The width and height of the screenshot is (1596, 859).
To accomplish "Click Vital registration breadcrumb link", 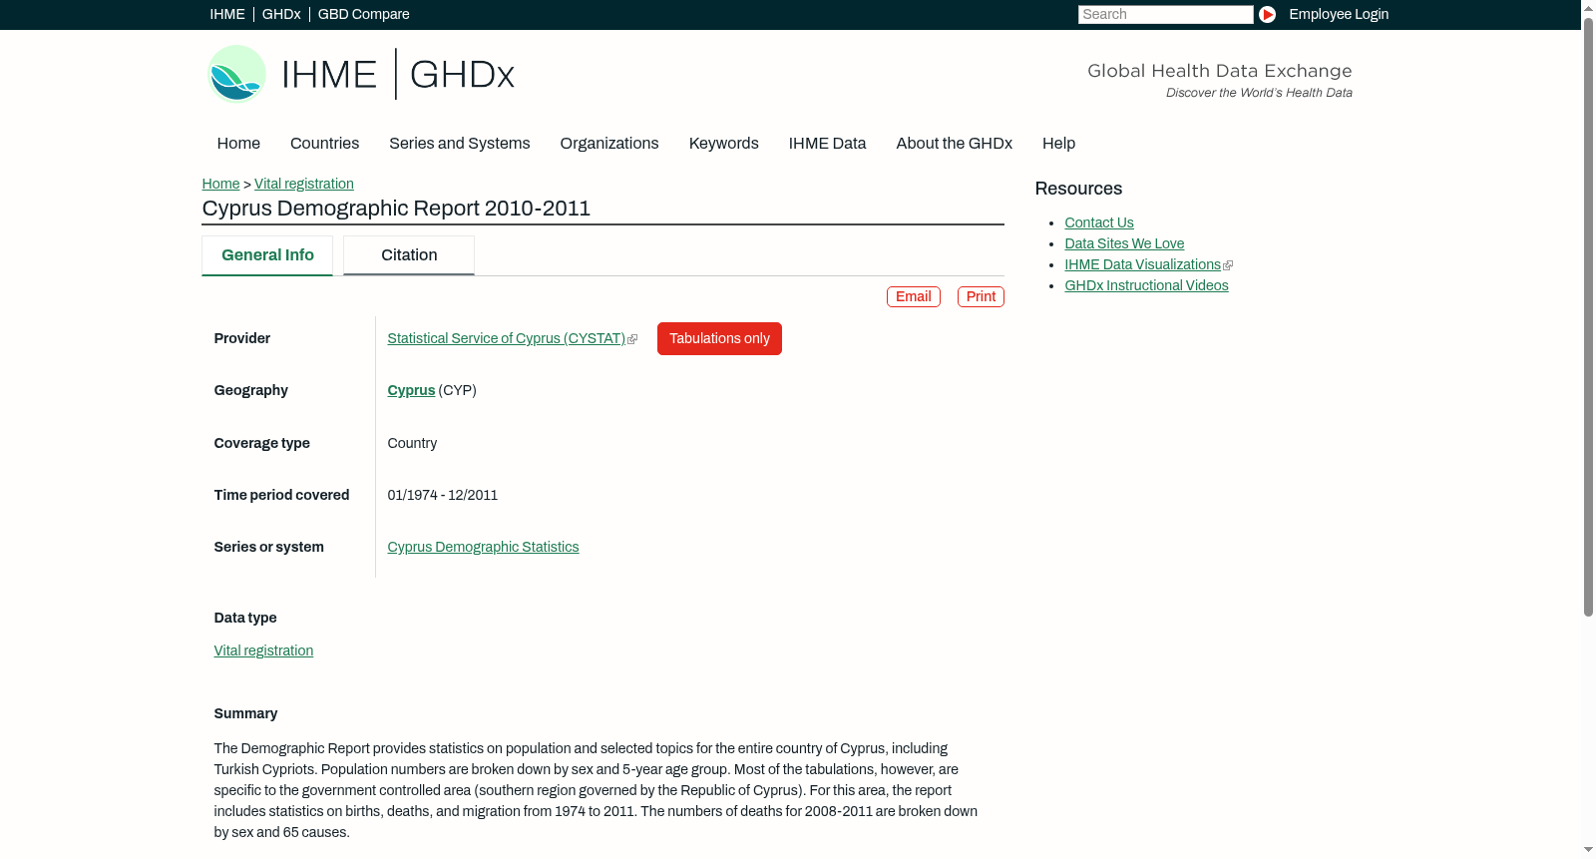I will pos(304,184).
